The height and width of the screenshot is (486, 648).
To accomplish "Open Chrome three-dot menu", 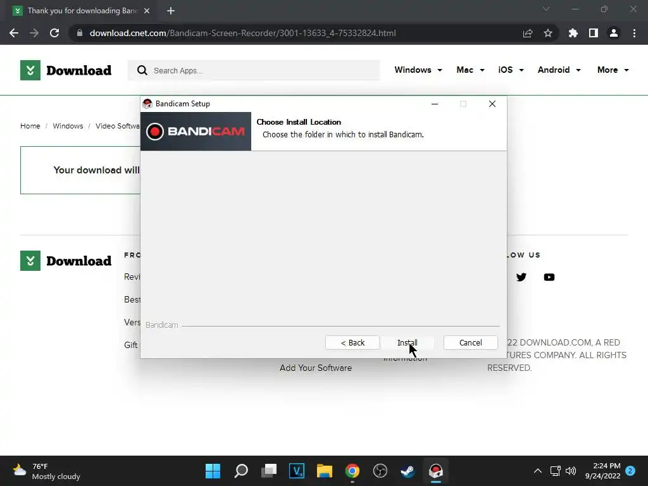I will pos(634,33).
